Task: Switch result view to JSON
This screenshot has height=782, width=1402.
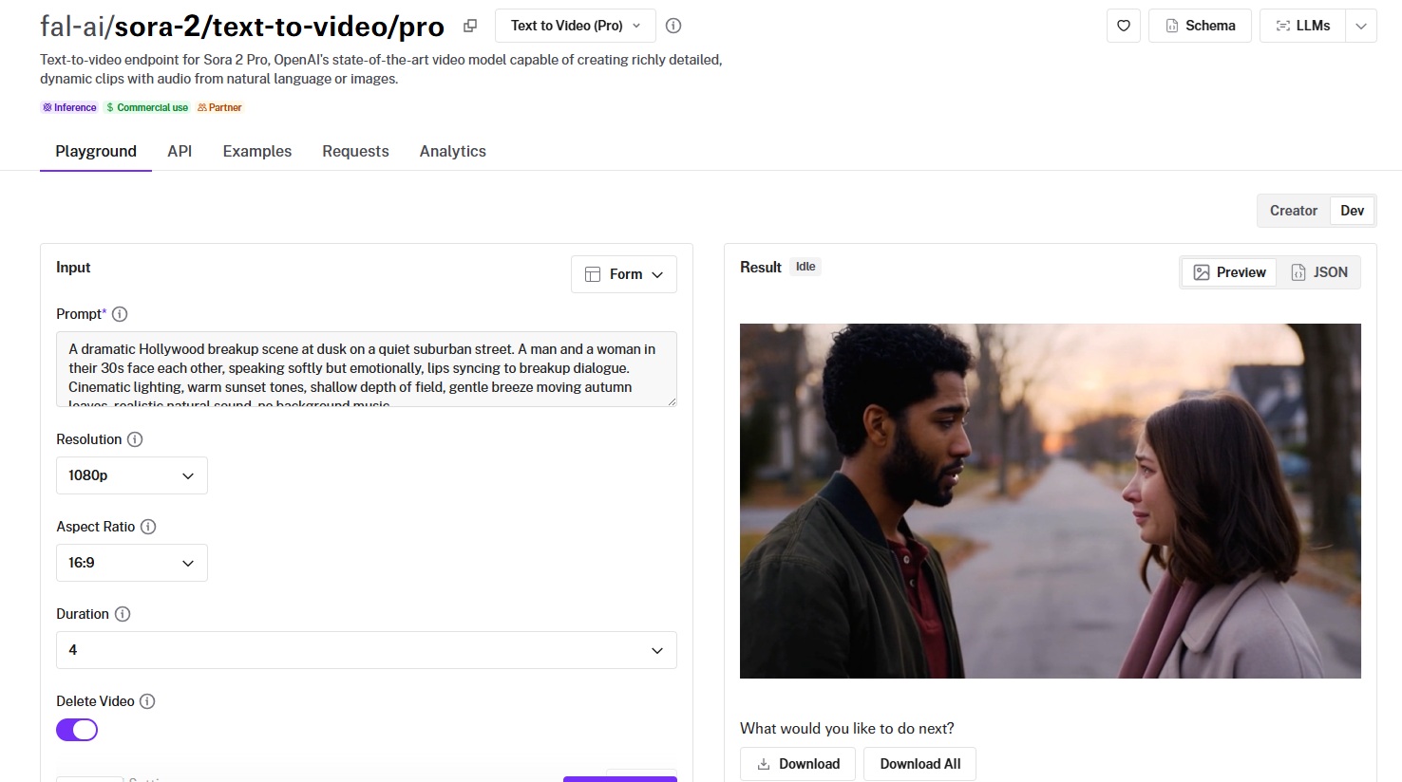Action: (1319, 272)
